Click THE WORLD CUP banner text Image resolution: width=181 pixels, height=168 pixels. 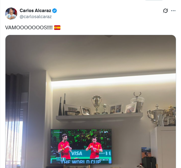click(81, 162)
